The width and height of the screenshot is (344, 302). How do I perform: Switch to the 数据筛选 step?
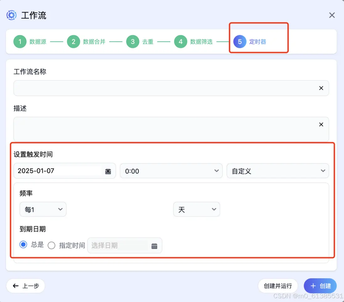pyautogui.click(x=201, y=42)
